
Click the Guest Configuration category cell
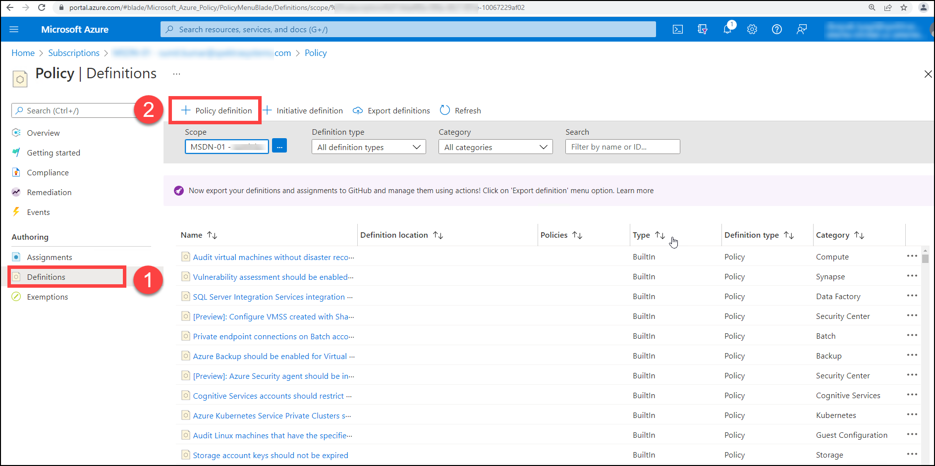tap(852, 435)
